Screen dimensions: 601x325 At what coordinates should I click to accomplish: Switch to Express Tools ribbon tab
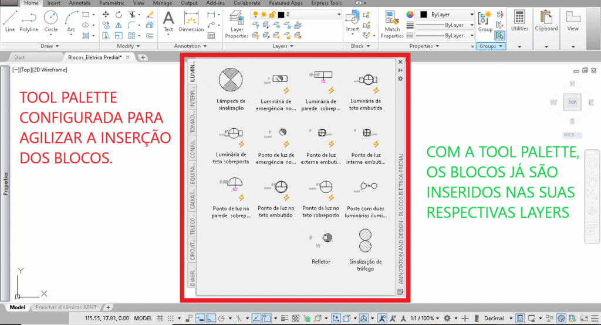[x=326, y=3]
